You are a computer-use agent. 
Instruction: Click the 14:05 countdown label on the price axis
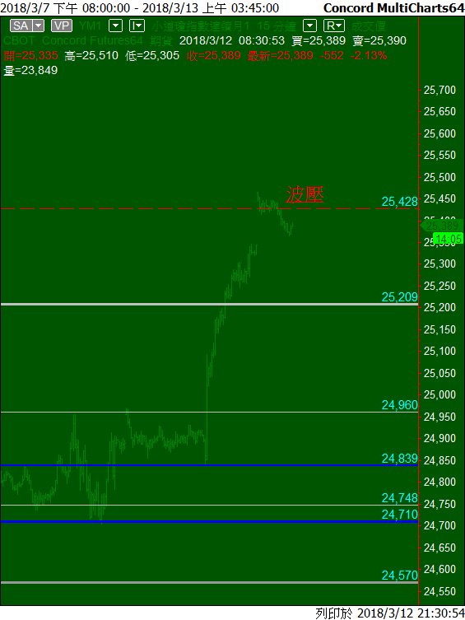pyautogui.click(x=449, y=239)
